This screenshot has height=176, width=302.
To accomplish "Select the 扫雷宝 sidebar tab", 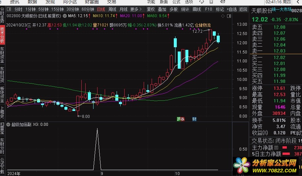I will click(x=2, y=128).
